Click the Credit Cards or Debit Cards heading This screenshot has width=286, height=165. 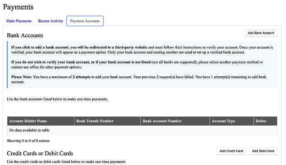pos(40,153)
